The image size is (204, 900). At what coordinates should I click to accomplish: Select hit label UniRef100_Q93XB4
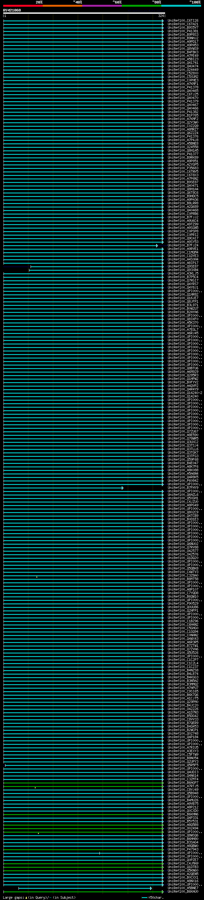[183, 270]
